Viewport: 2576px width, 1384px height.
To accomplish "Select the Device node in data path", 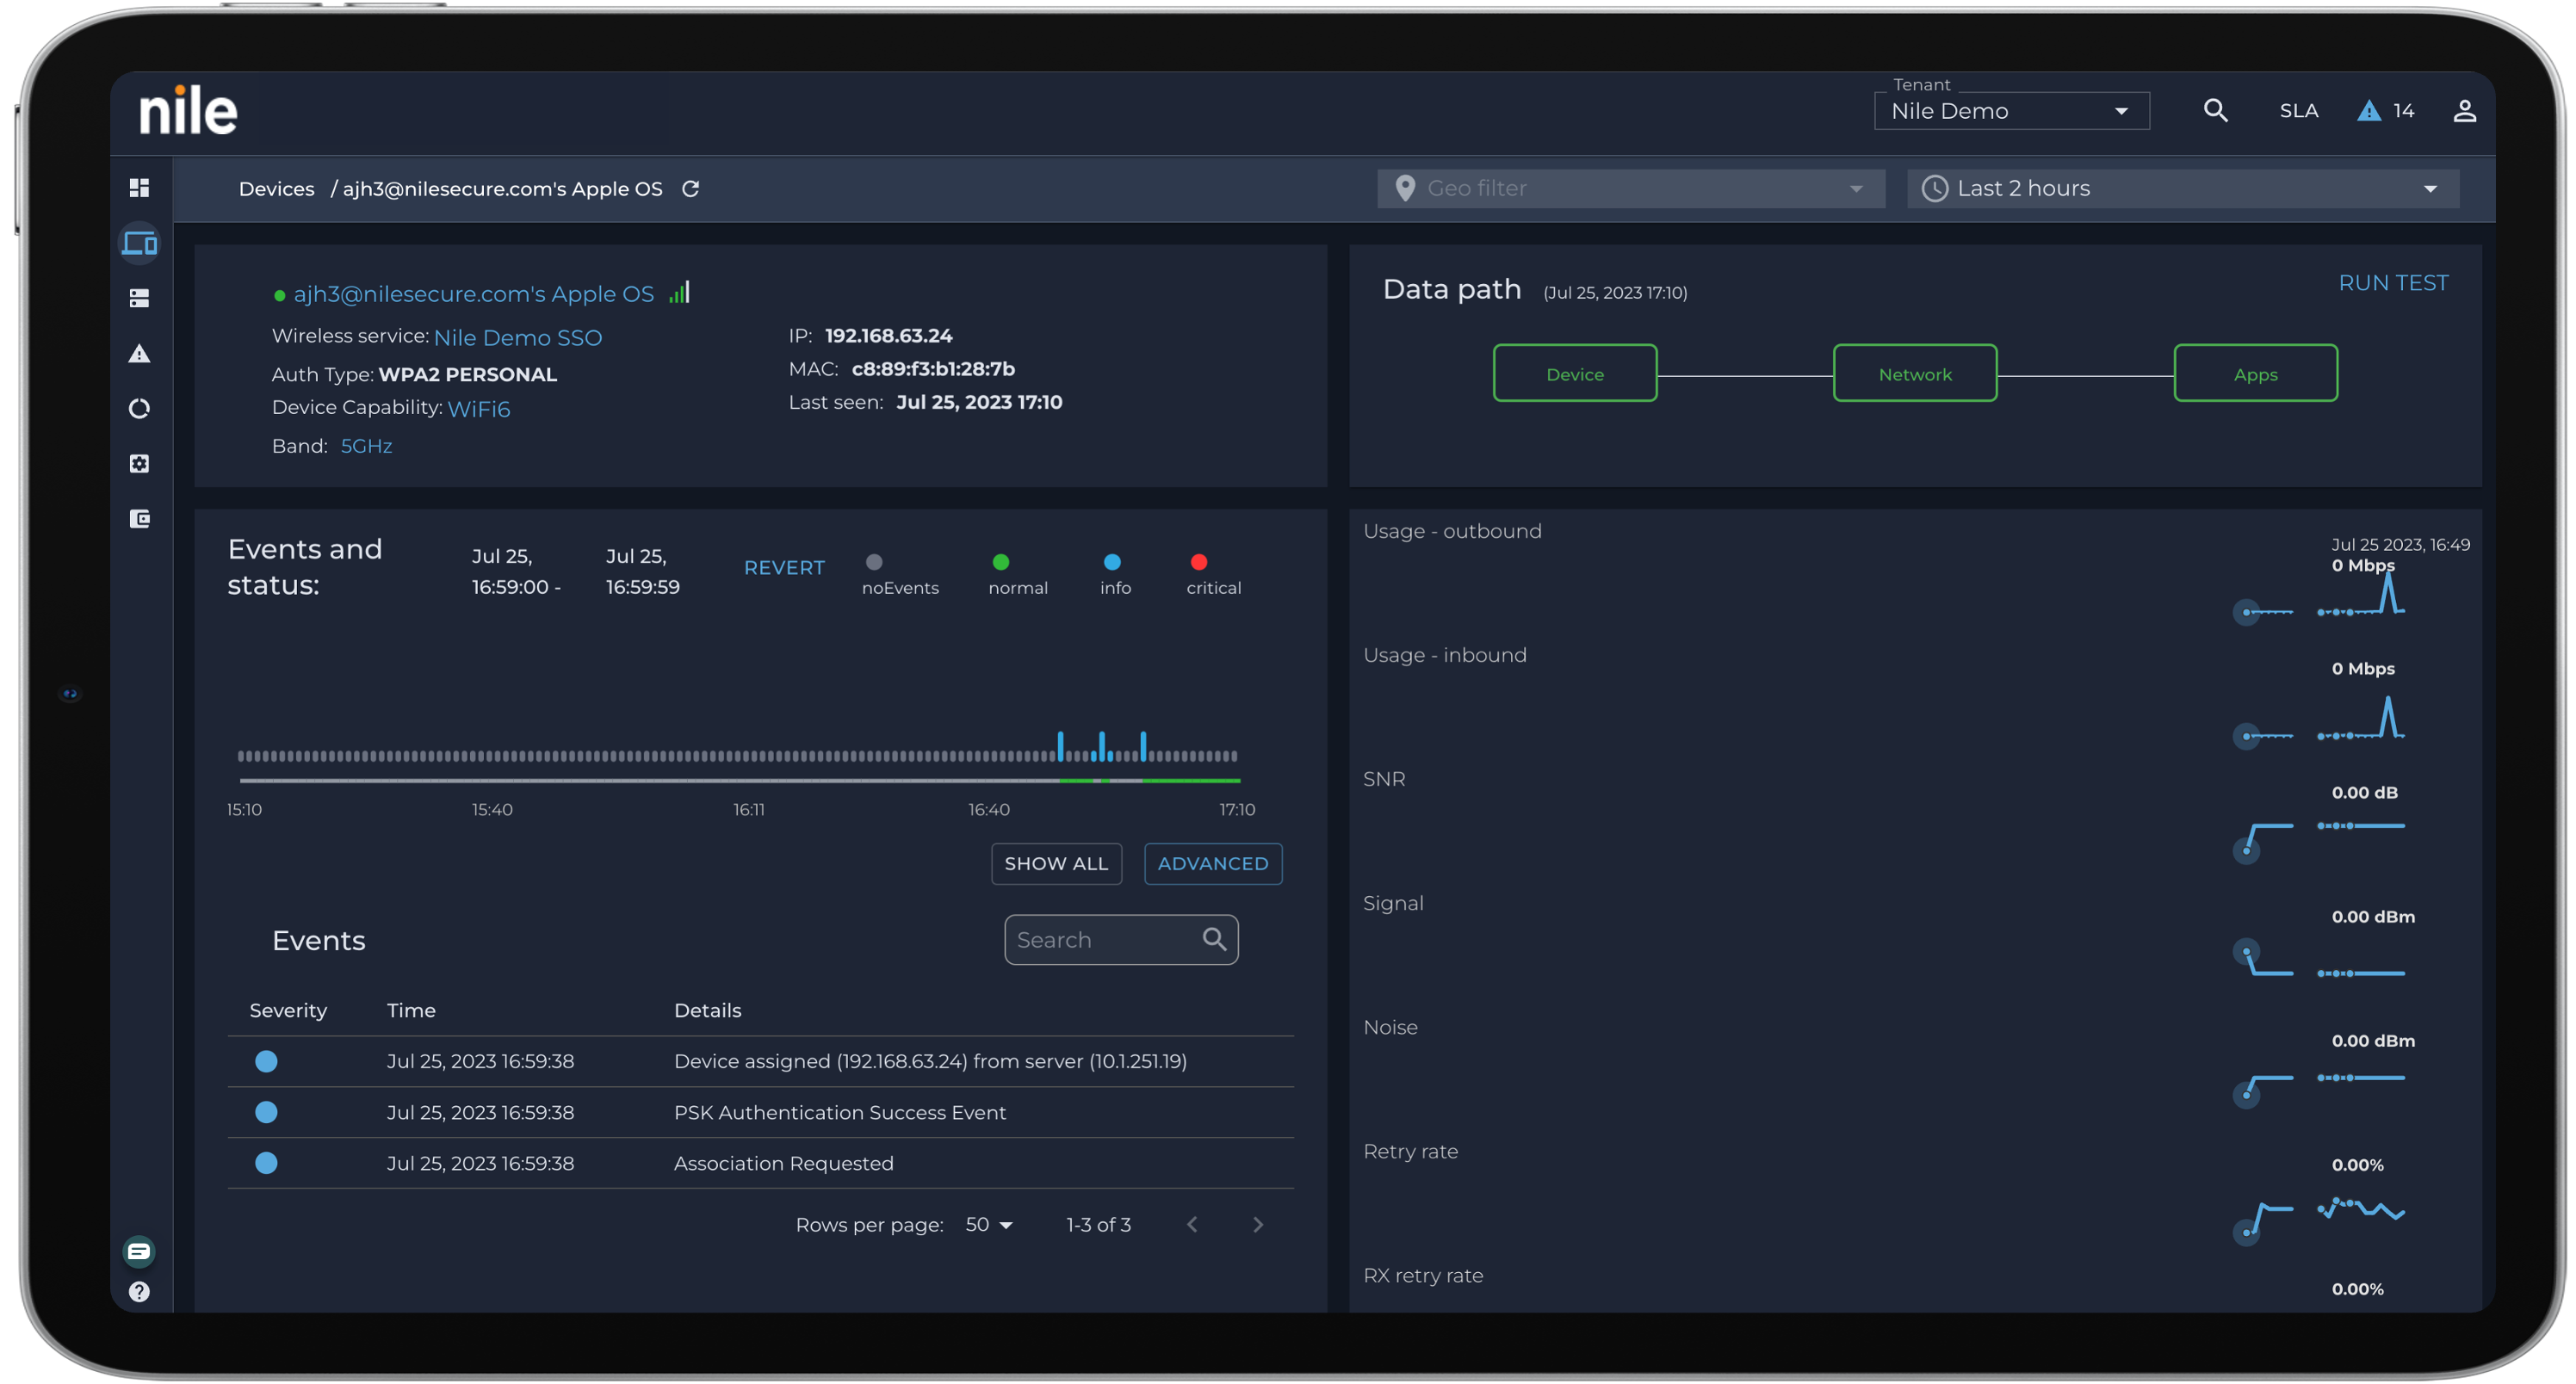I will click(x=1574, y=373).
